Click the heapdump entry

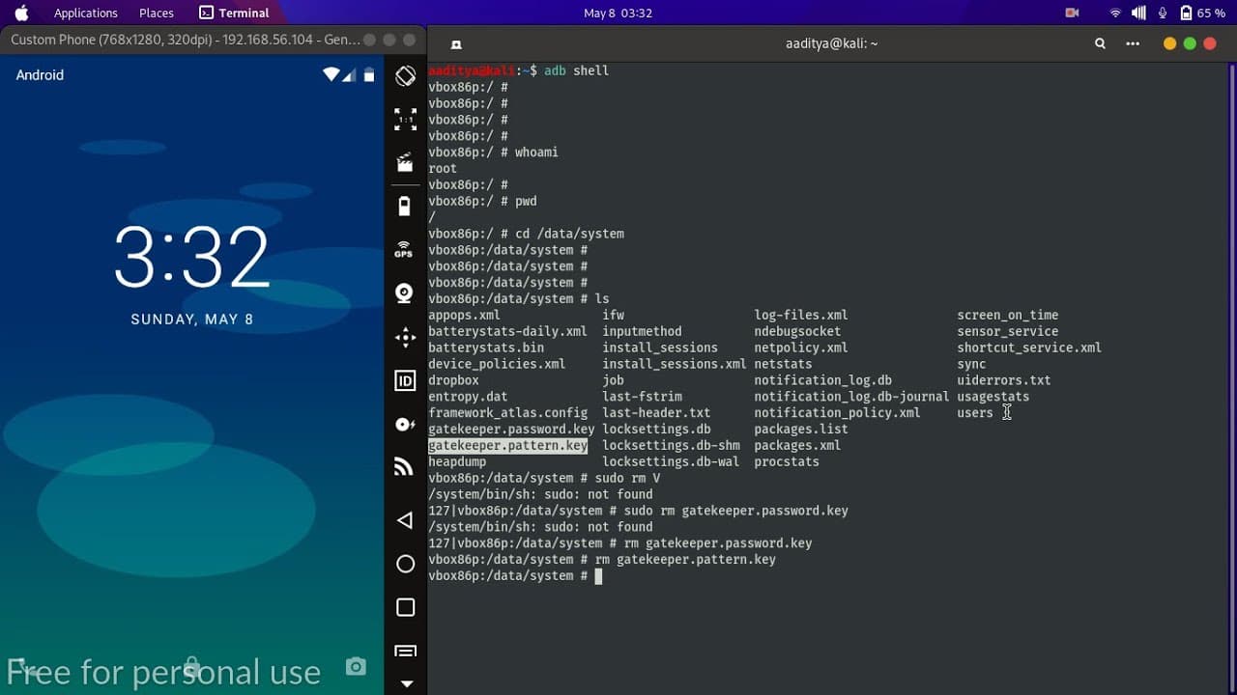point(457,462)
